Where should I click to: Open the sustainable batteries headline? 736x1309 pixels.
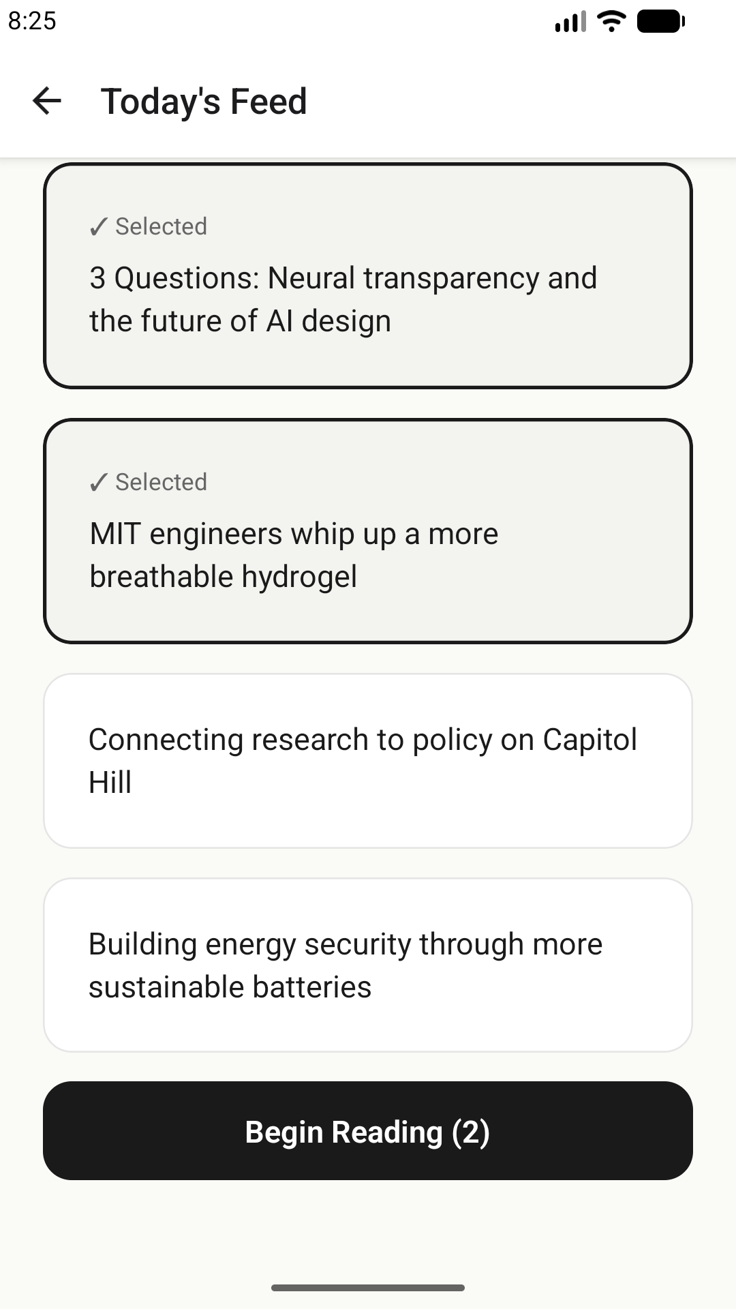[346, 965]
